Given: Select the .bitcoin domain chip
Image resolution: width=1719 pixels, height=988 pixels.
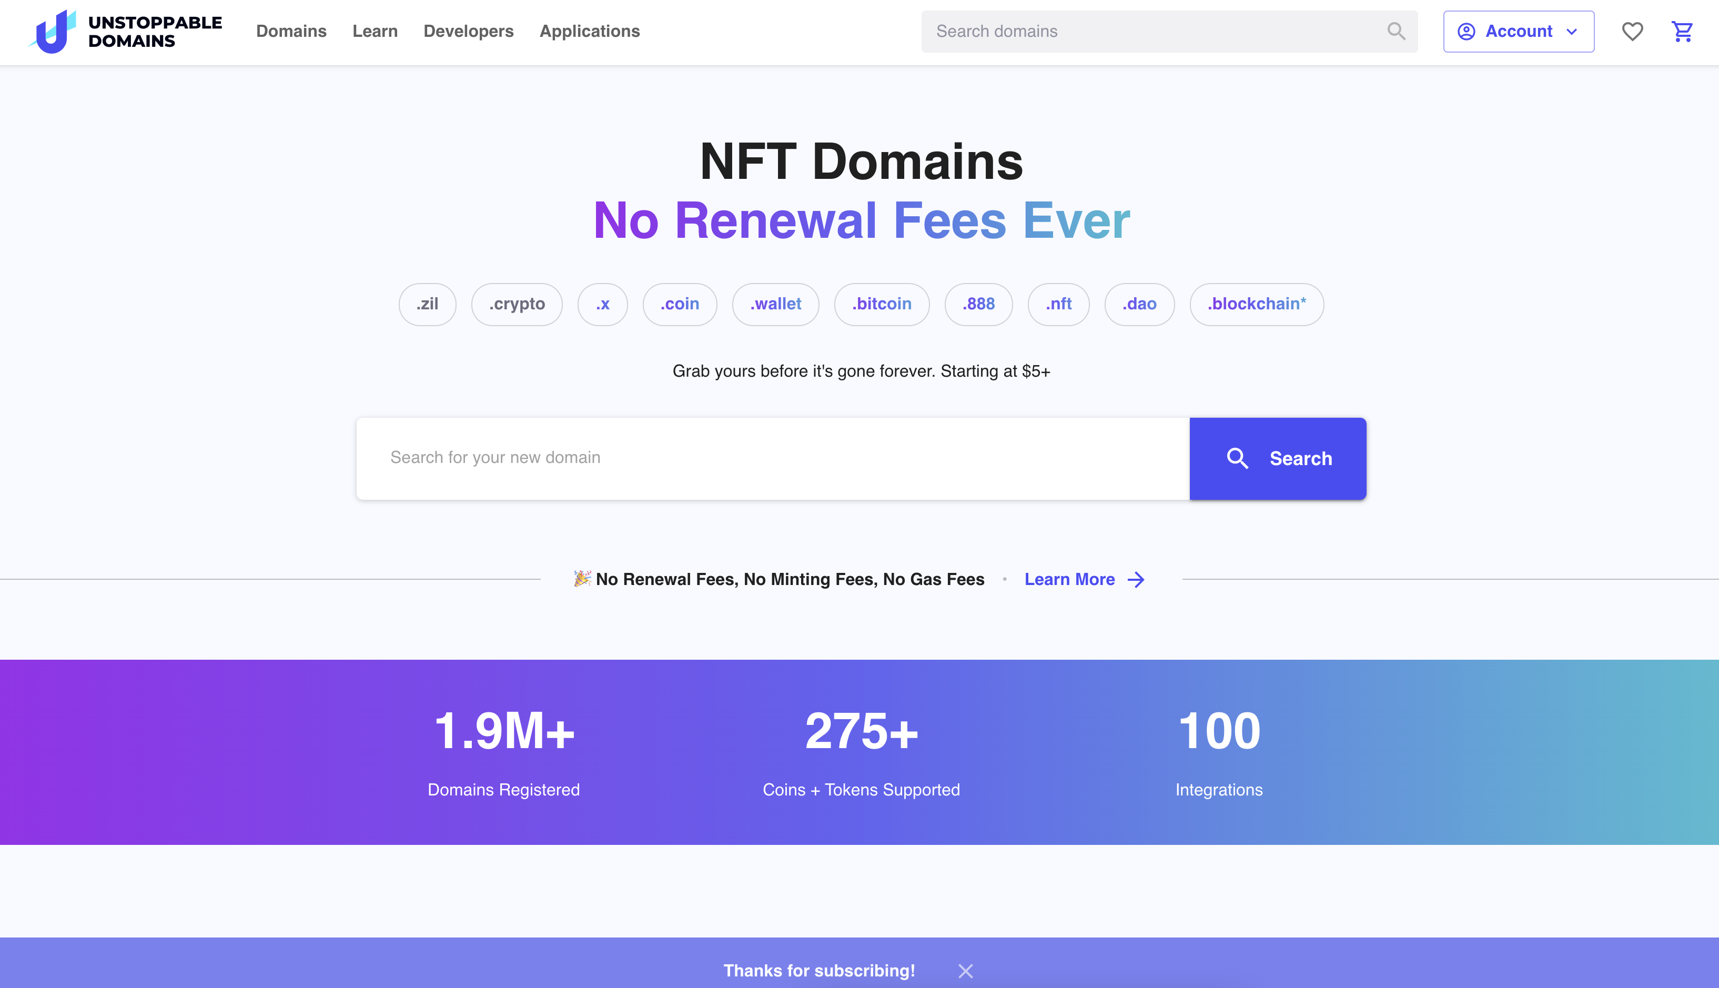Looking at the screenshot, I should (x=882, y=304).
